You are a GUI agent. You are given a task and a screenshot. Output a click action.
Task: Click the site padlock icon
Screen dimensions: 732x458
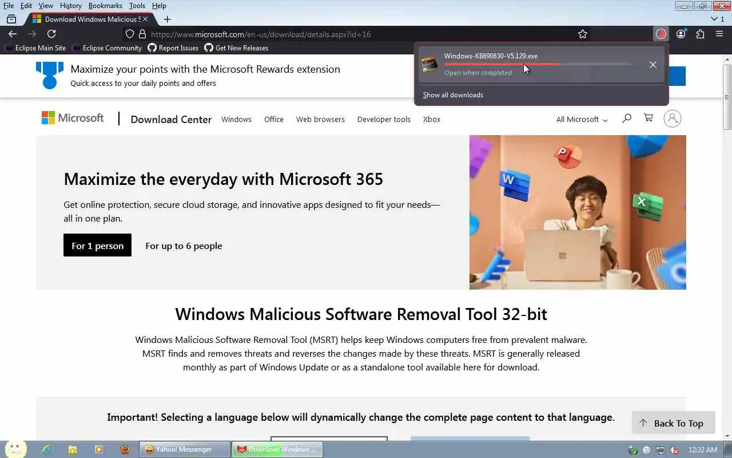142,34
